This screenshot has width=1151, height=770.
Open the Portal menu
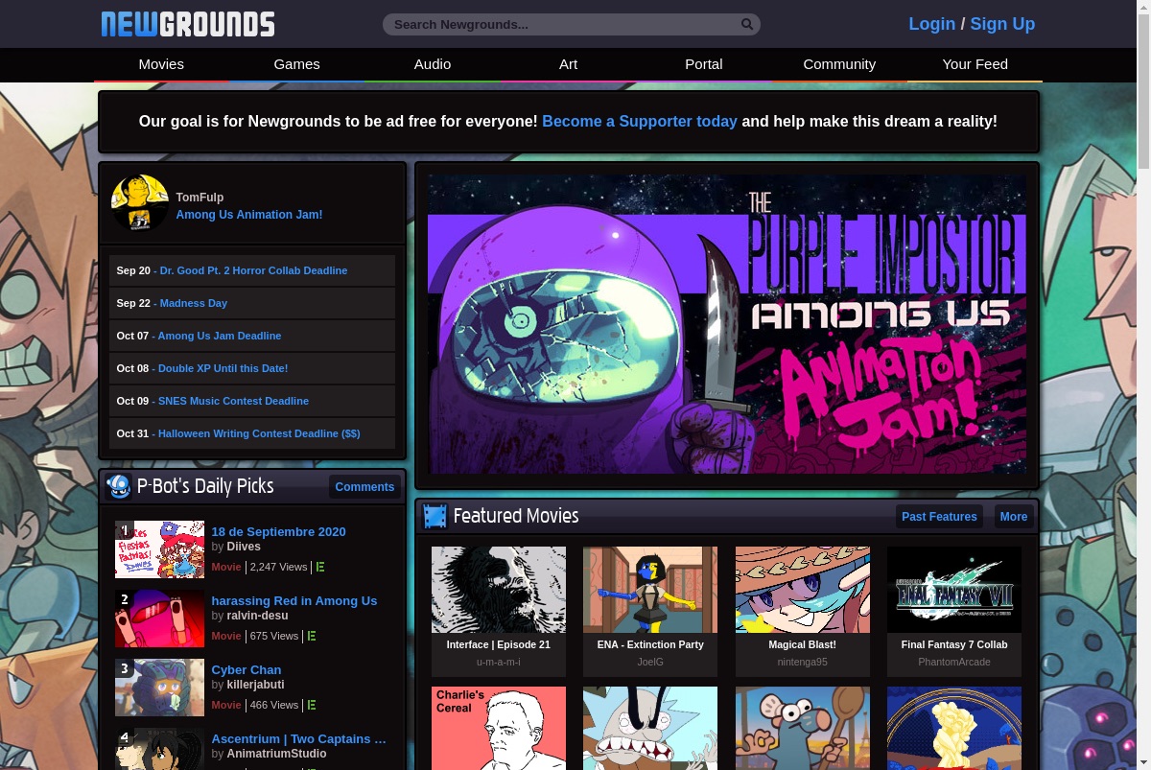point(704,64)
